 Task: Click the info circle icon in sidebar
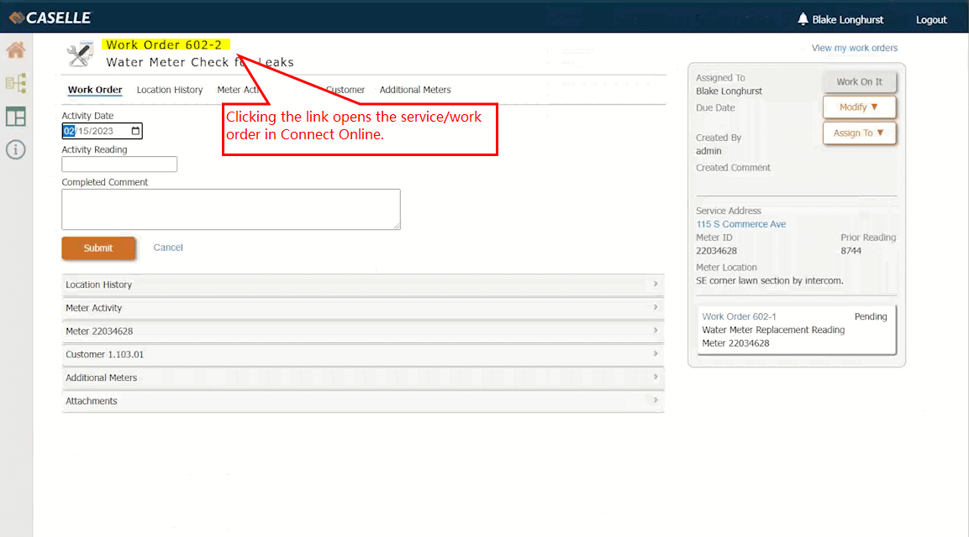click(x=15, y=150)
